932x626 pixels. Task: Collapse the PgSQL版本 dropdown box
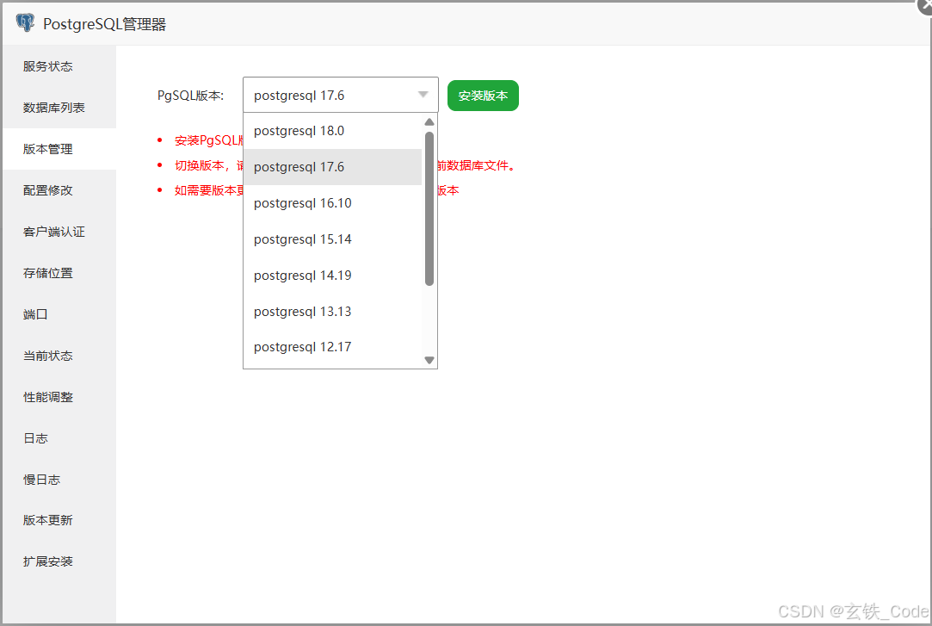(341, 95)
